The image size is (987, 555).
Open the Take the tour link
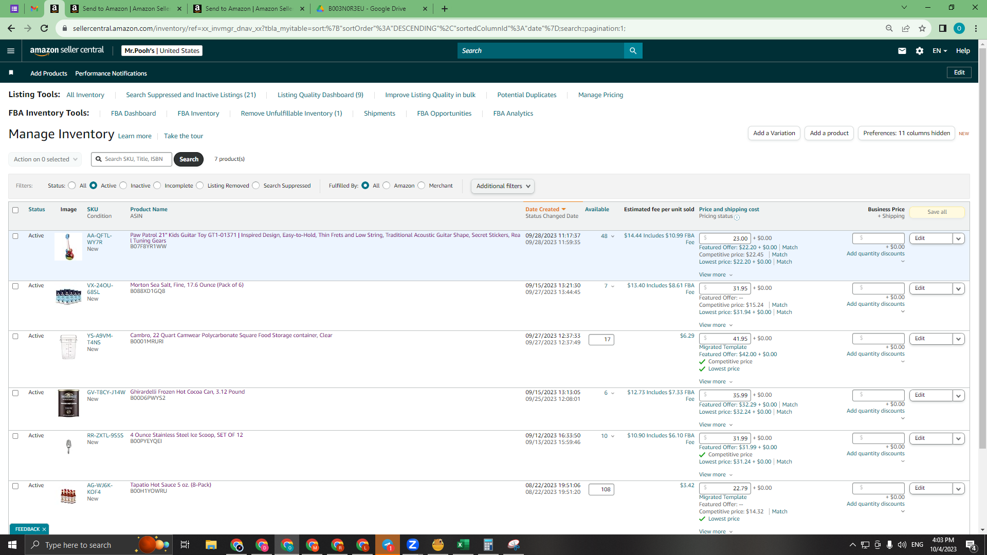pyautogui.click(x=184, y=136)
